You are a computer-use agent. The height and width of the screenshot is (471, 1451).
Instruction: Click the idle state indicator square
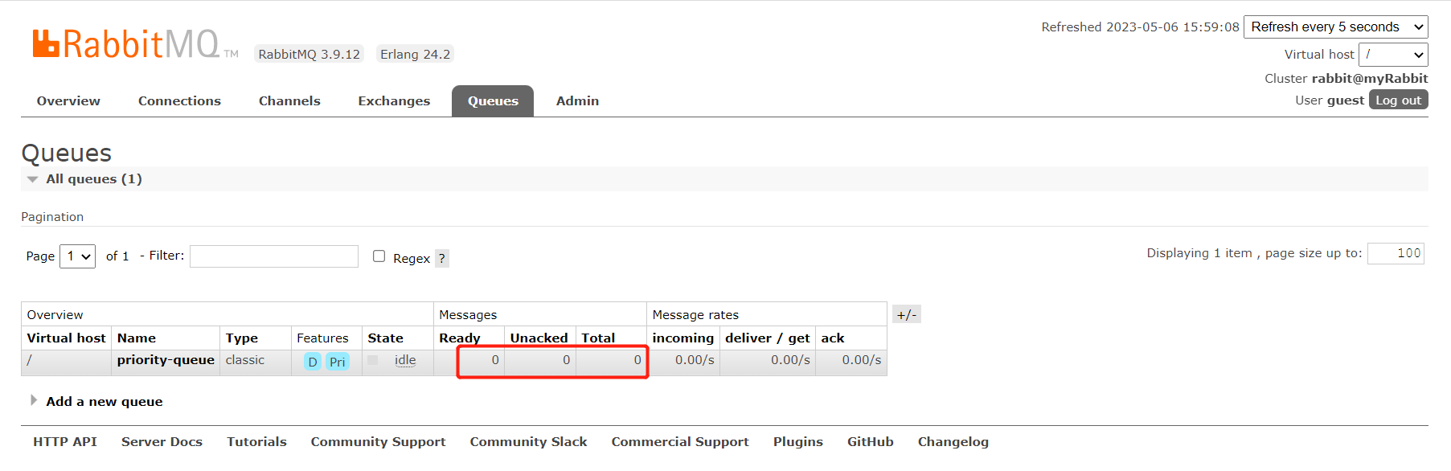[373, 360]
